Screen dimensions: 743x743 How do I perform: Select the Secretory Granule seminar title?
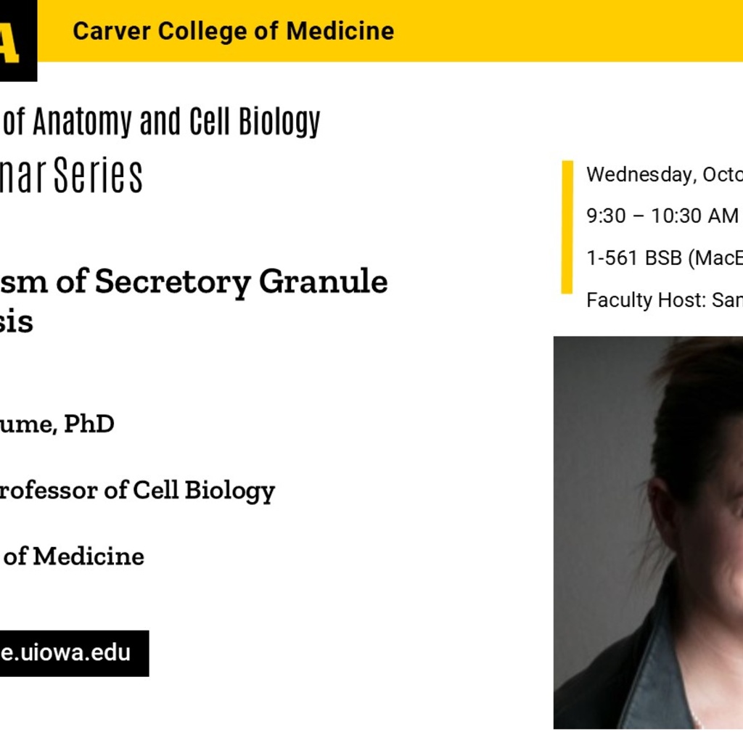(194, 282)
